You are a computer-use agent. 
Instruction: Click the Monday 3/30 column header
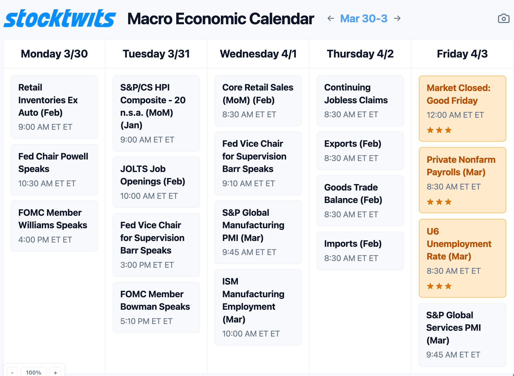(54, 54)
